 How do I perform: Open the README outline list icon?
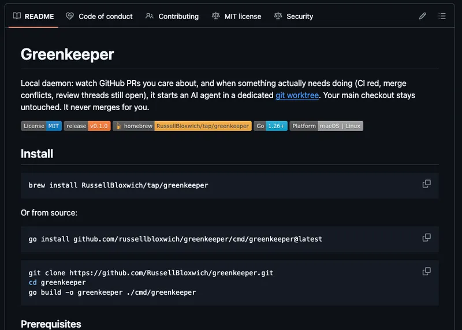pos(442,16)
